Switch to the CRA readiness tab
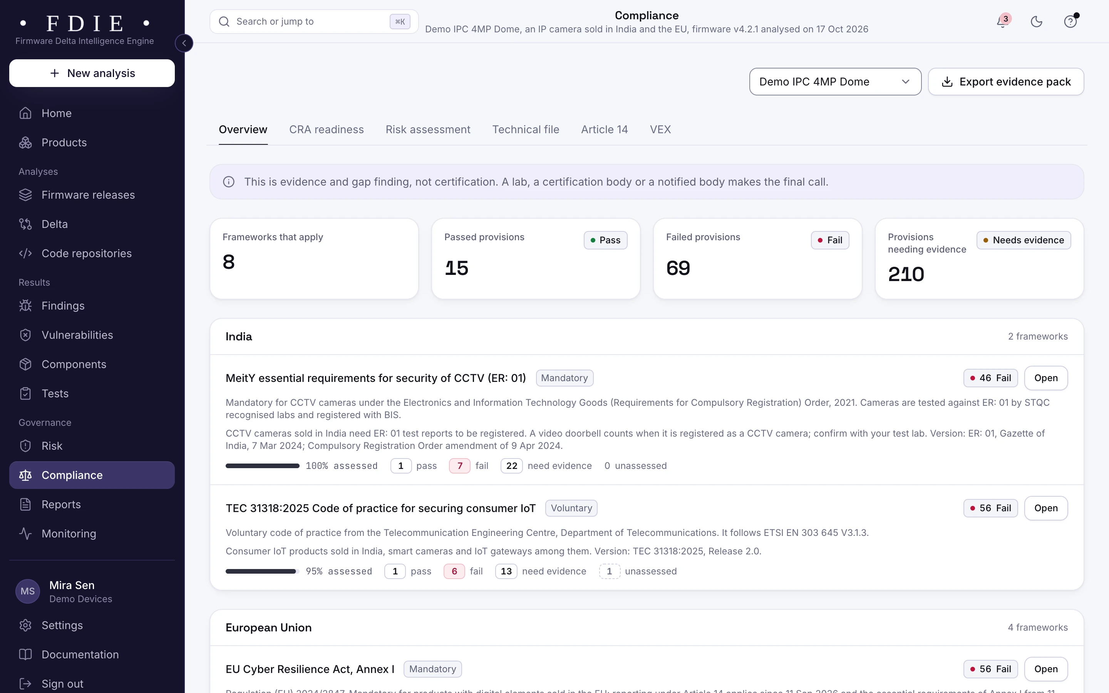 pyautogui.click(x=326, y=130)
